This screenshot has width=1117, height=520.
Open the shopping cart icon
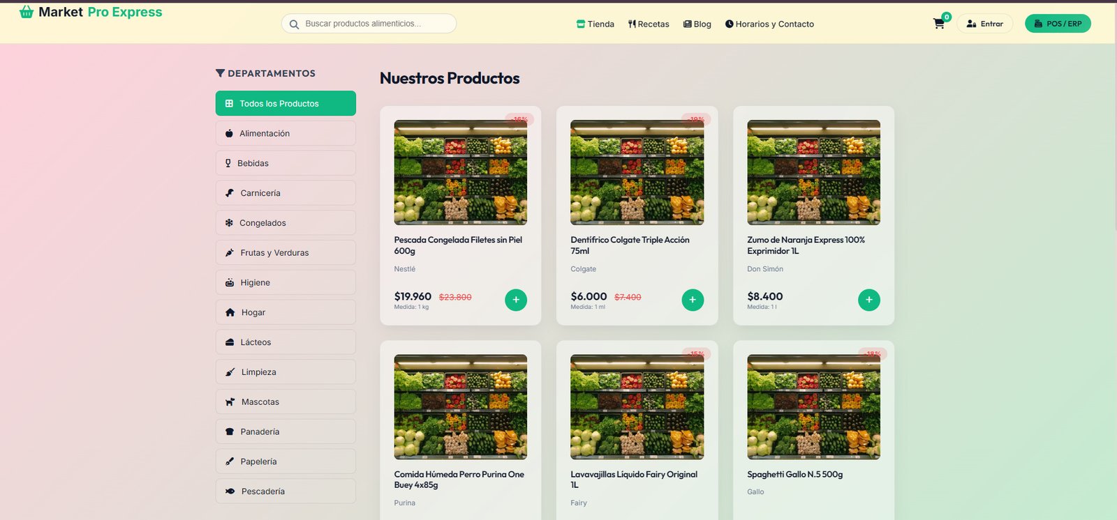click(939, 24)
